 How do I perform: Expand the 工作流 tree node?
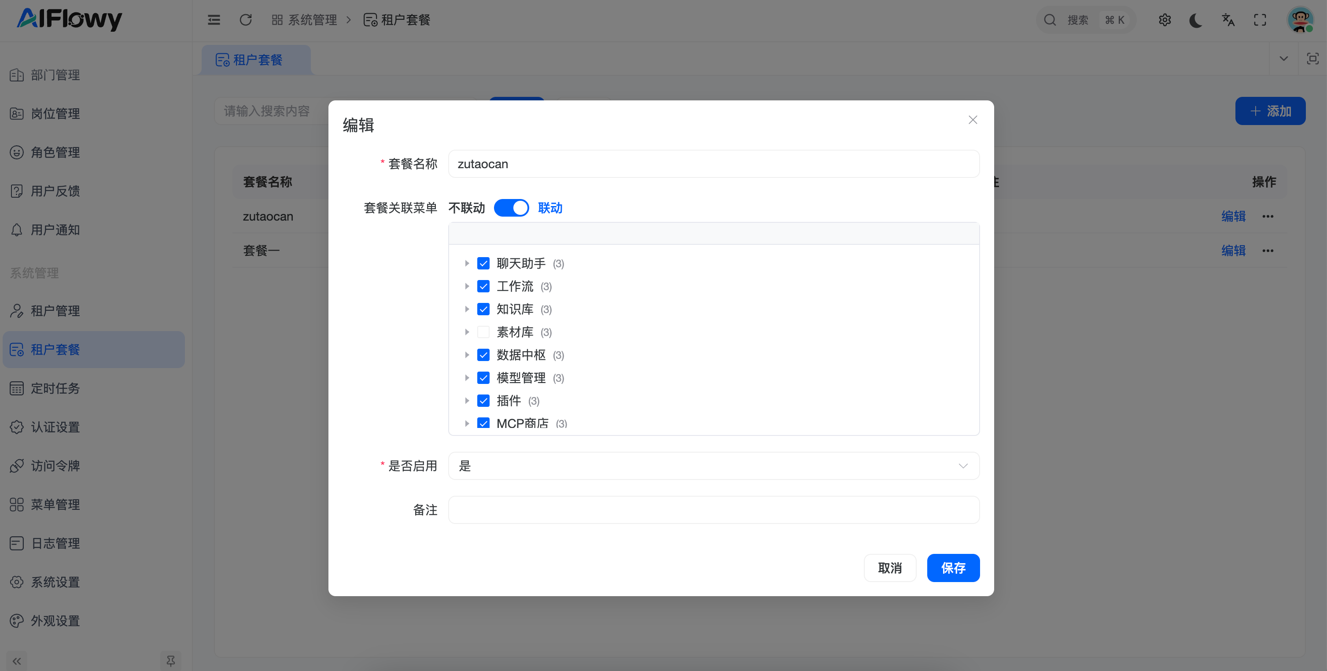tap(467, 286)
